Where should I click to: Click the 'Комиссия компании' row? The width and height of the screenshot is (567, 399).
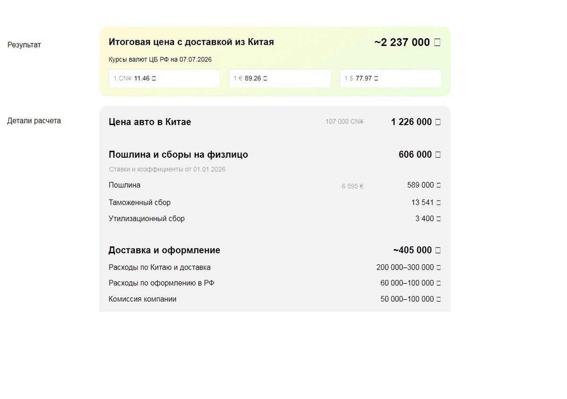(x=275, y=299)
